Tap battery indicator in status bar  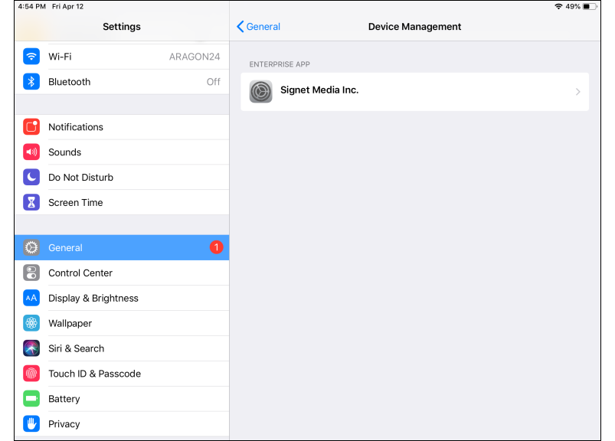coord(590,6)
